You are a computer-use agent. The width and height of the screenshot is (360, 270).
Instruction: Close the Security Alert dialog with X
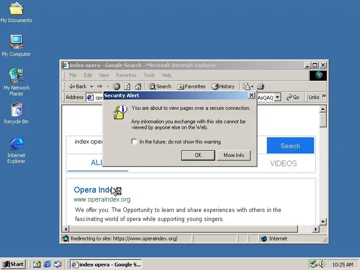point(252,95)
